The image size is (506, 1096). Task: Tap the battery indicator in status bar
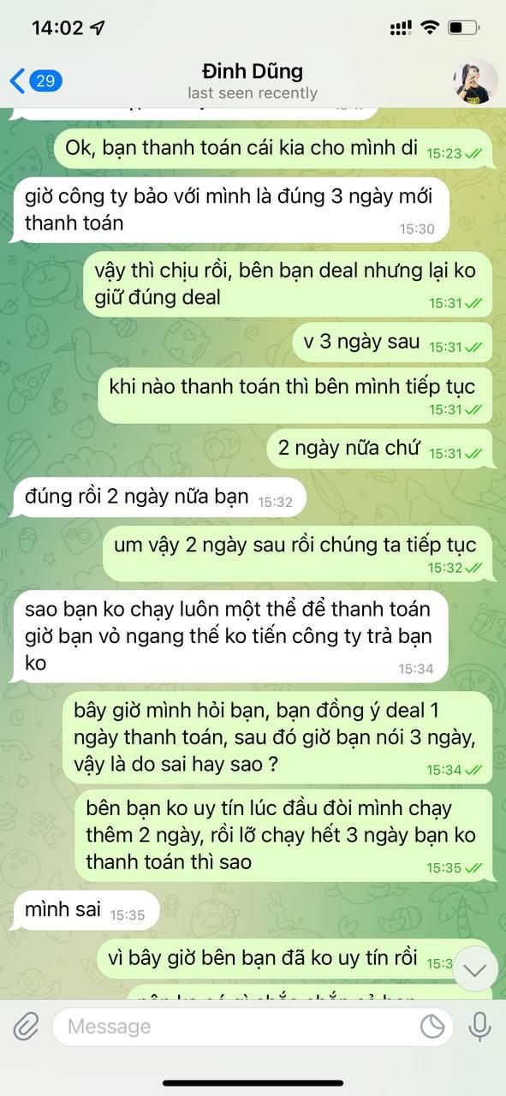coord(464,27)
